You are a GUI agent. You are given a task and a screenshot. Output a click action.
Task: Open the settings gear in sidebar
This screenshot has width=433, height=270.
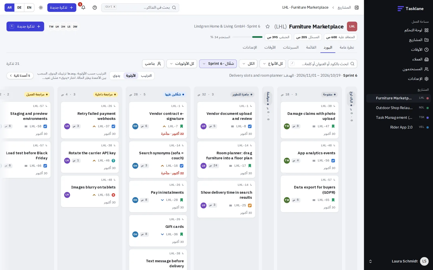click(x=427, y=79)
